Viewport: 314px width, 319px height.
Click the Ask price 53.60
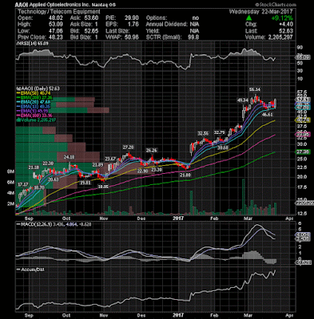coord(91,18)
